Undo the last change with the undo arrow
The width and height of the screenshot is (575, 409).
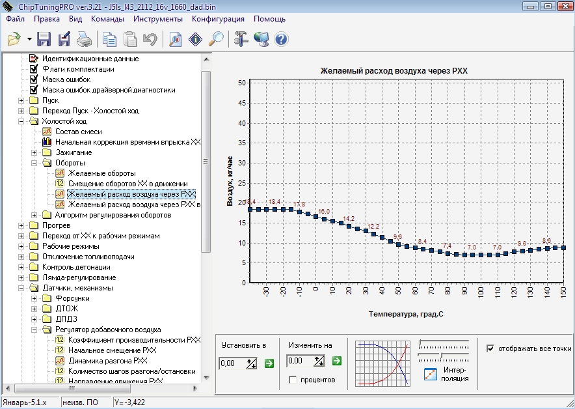[150, 40]
